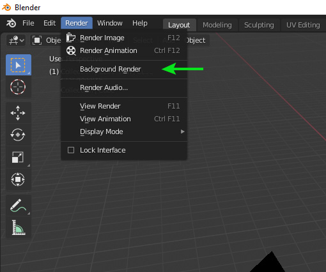Select Background Render menu entry
Screen dimensions: 326x272
(124, 69)
